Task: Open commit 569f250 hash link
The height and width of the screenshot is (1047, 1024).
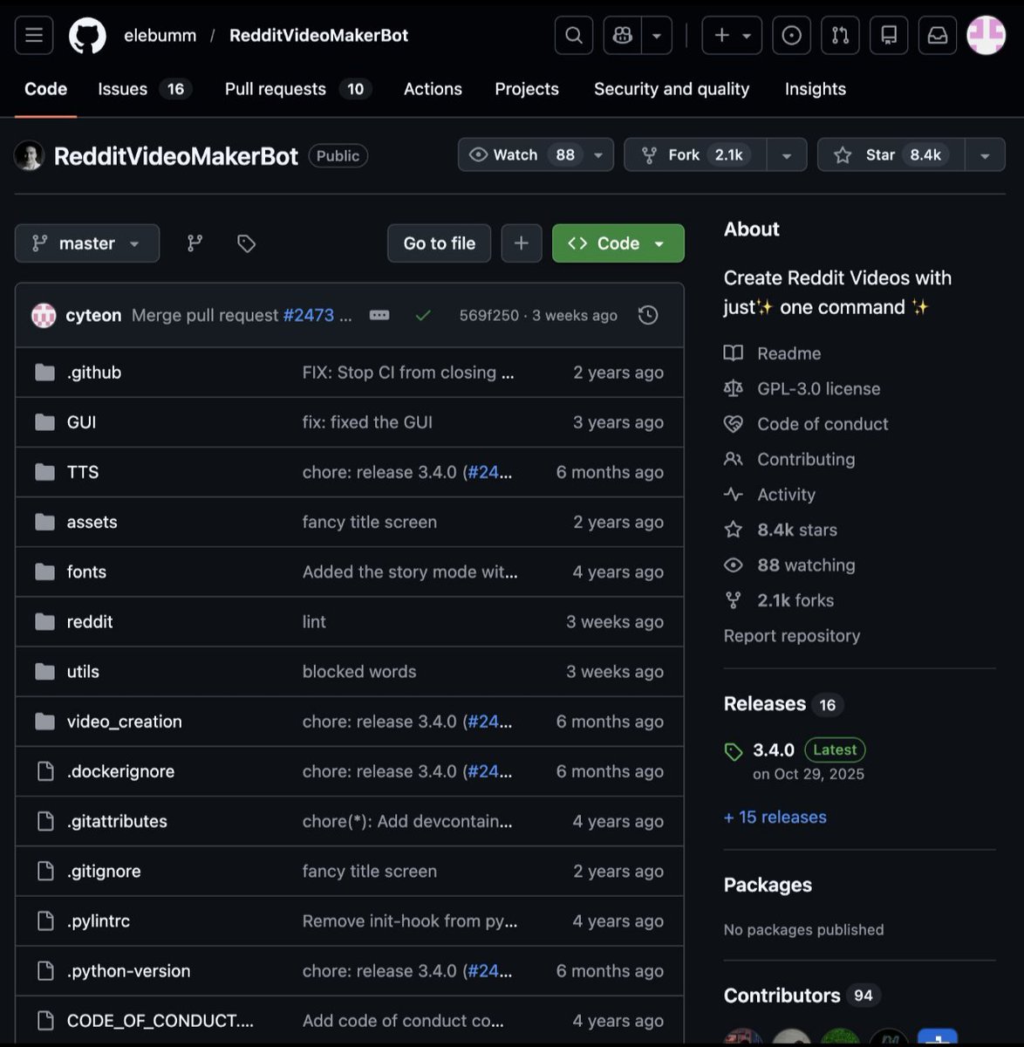Action: click(x=489, y=315)
